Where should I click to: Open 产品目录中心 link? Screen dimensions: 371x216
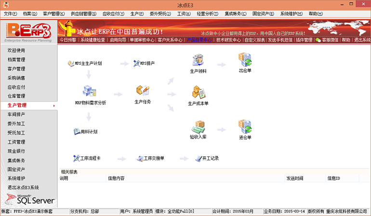[x=199, y=40]
